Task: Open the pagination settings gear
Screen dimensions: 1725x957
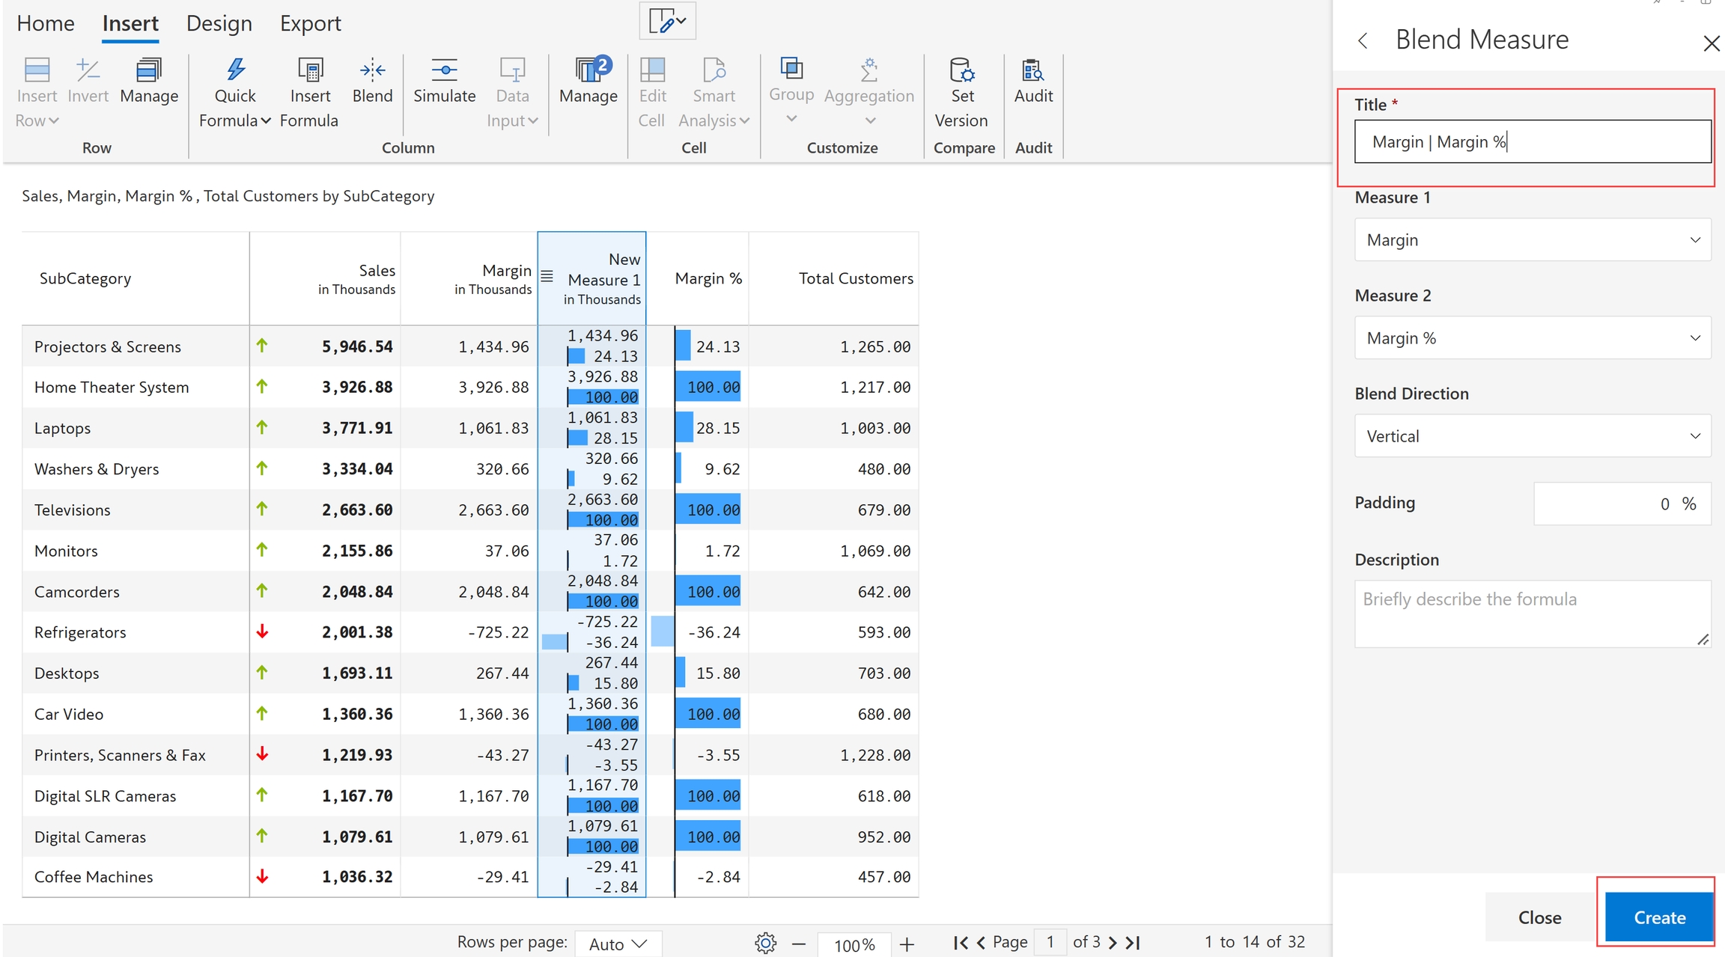Action: click(765, 943)
